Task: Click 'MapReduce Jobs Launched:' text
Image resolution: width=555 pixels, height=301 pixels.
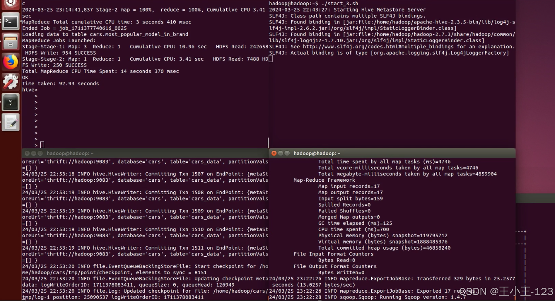Action: [x=59, y=40]
